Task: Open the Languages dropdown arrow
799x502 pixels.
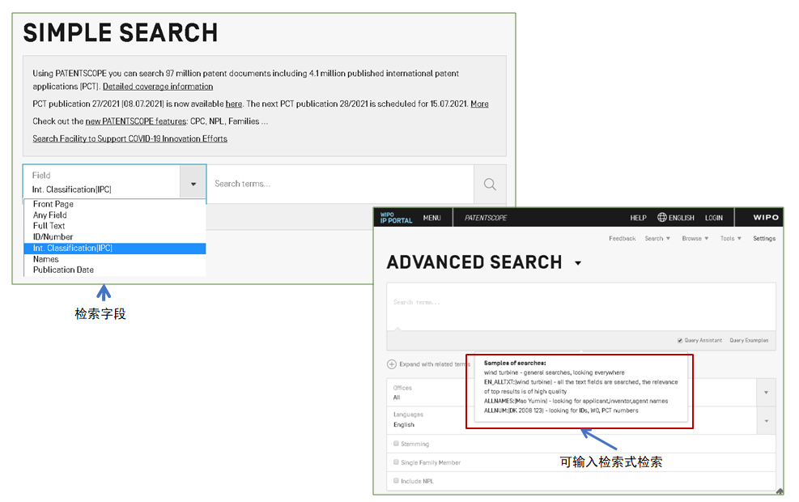Action: click(x=766, y=421)
